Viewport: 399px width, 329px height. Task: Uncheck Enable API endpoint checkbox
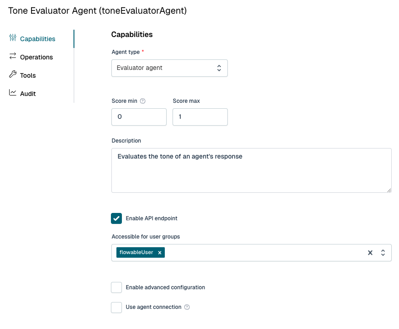coord(116,218)
